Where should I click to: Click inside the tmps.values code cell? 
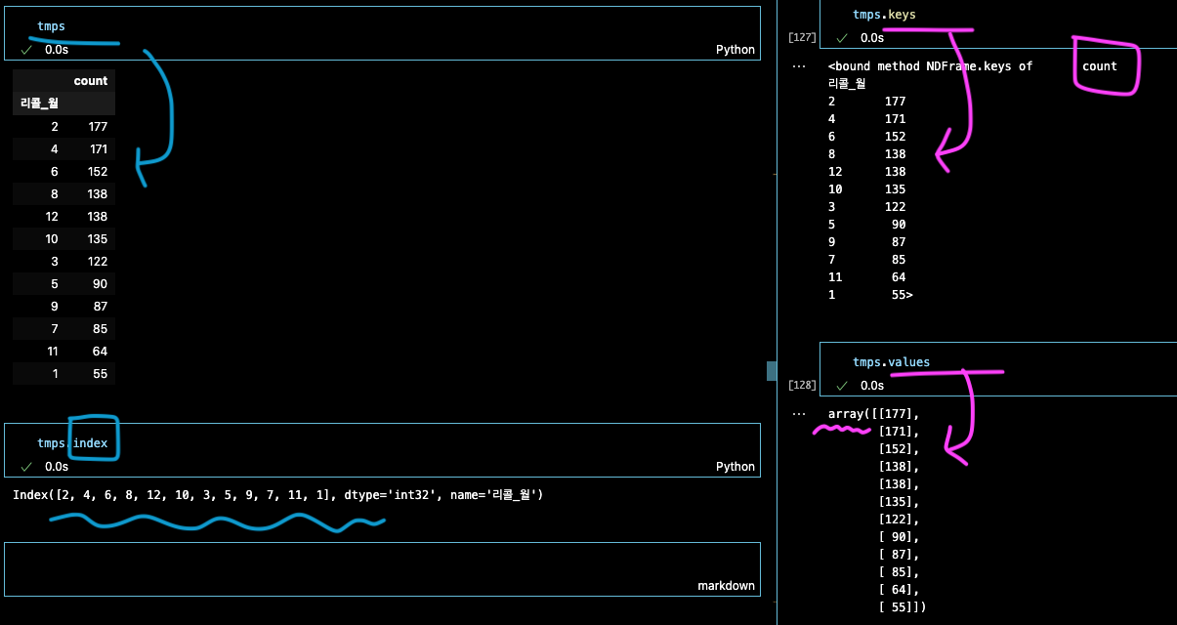tap(998, 369)
